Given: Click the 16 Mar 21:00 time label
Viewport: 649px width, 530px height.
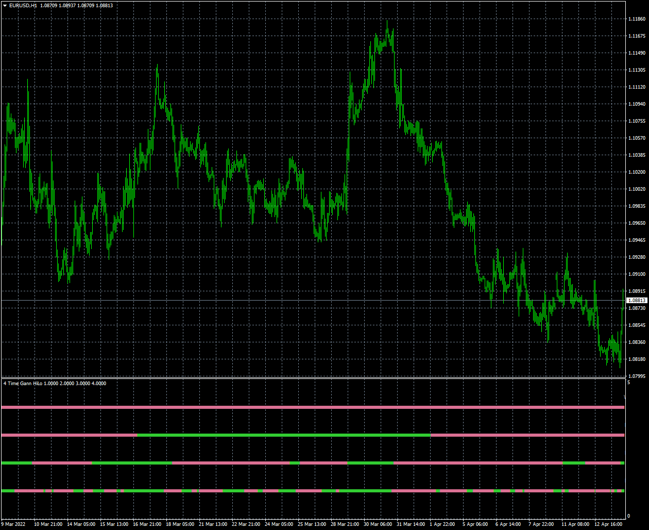Looking at the screenshot, I should tap(147, 524).
